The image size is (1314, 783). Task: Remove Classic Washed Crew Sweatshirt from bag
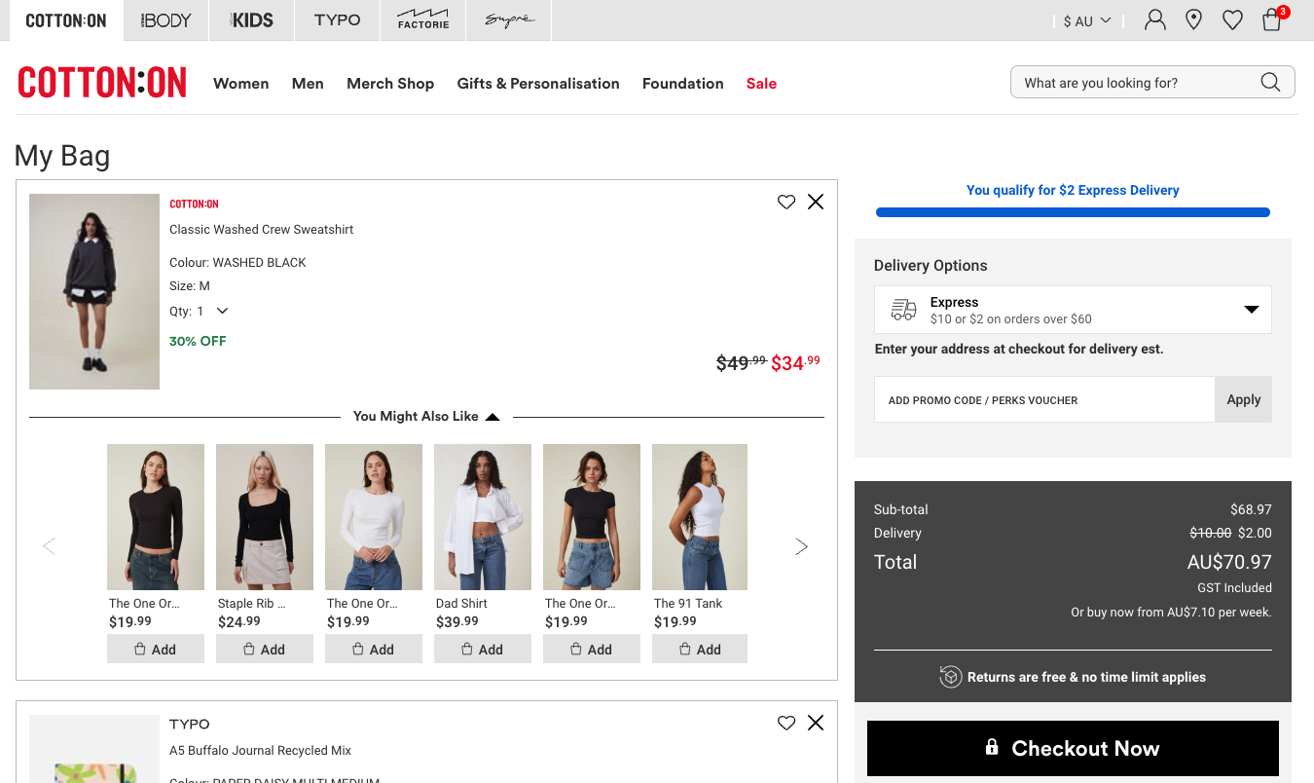(816, 202)
